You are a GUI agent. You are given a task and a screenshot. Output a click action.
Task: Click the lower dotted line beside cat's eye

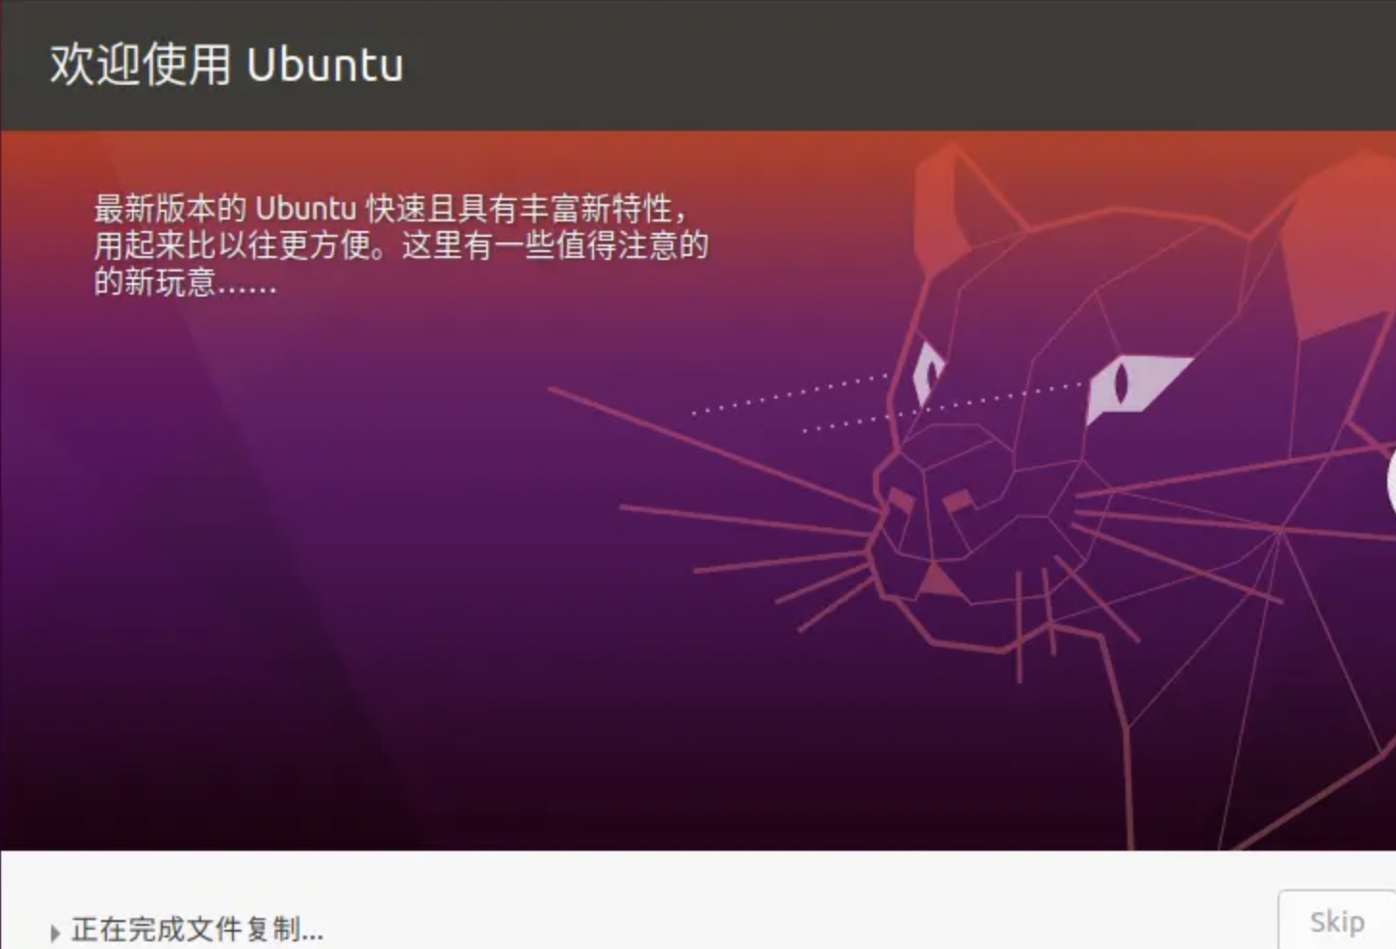click(x=944, y=407)
